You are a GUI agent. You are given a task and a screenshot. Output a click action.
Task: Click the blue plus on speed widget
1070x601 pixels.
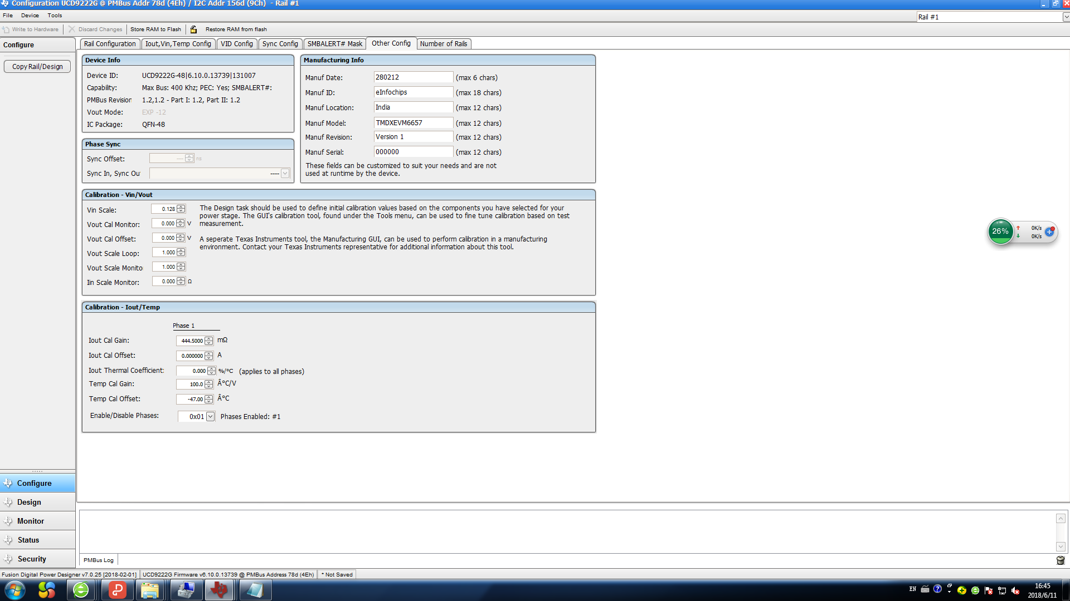1049,232
